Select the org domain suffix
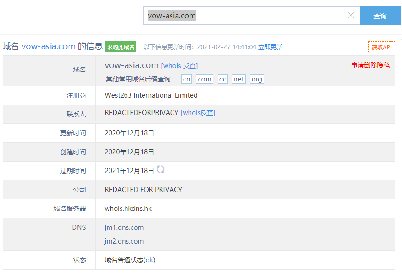 tap(257, 79)
